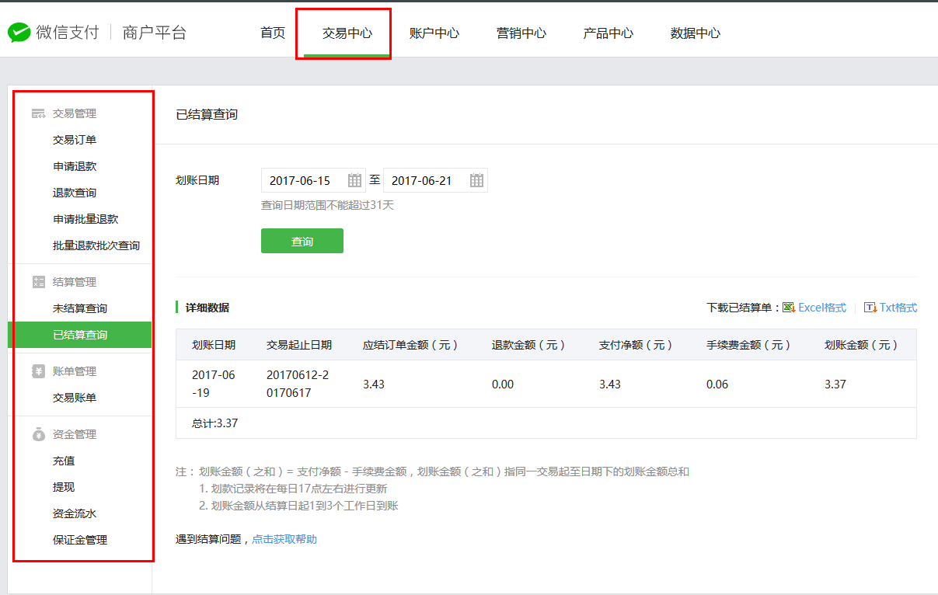Image resolution: width=938 pixels, height=595 pixels.
Task: Click the 结算管理 section icon
Action: pyautogui.click(x=38, y=282)
